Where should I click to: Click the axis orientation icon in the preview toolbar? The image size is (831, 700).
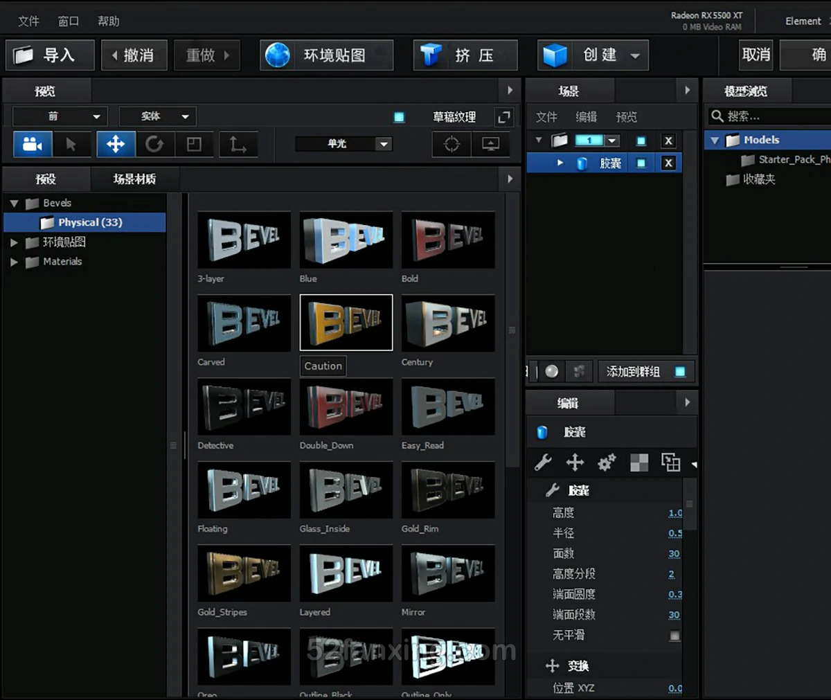(238, 144)
